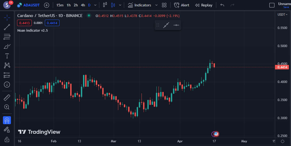Toggle the magnet mode
Image resolution: width=291 pixels, height=146 pixels.
pos(7,120)
